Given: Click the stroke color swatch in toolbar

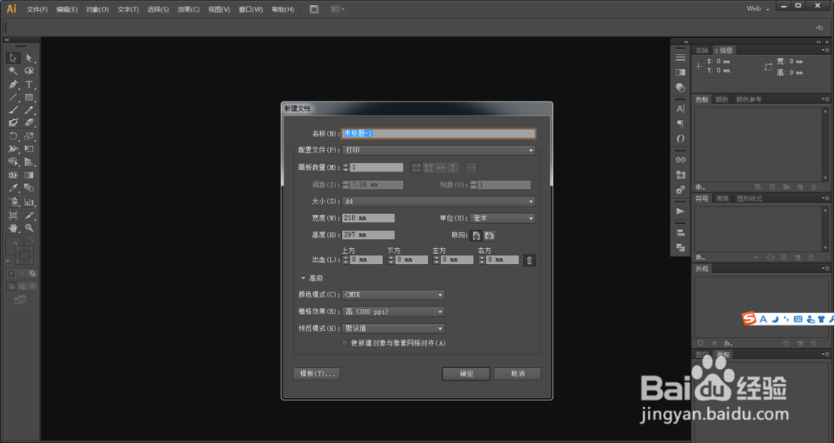Looking at the screenshot, I should coord(24,256).
